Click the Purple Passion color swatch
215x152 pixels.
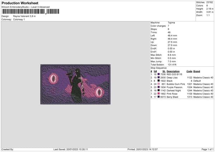coord(158,87)
